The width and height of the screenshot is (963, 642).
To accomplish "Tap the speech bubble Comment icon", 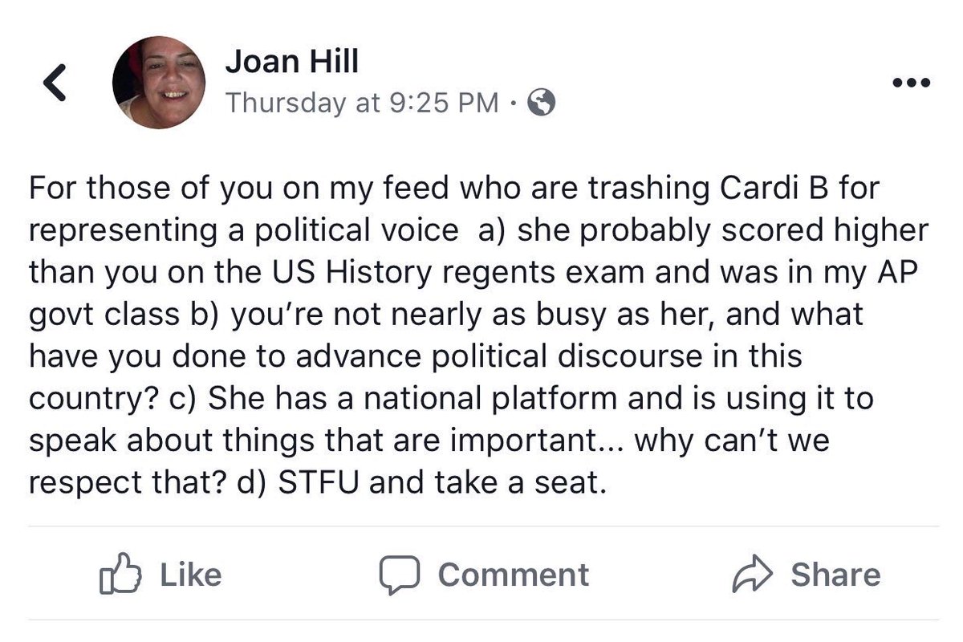I will click(401, 575).
